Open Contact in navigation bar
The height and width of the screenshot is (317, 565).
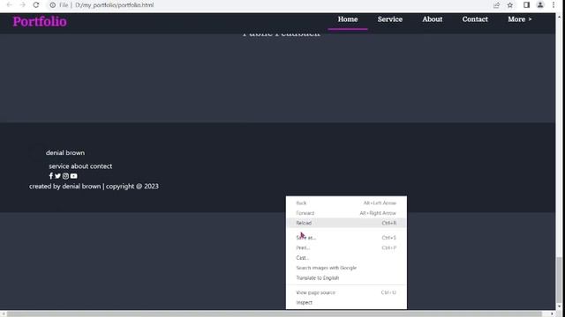pos(475,19)
